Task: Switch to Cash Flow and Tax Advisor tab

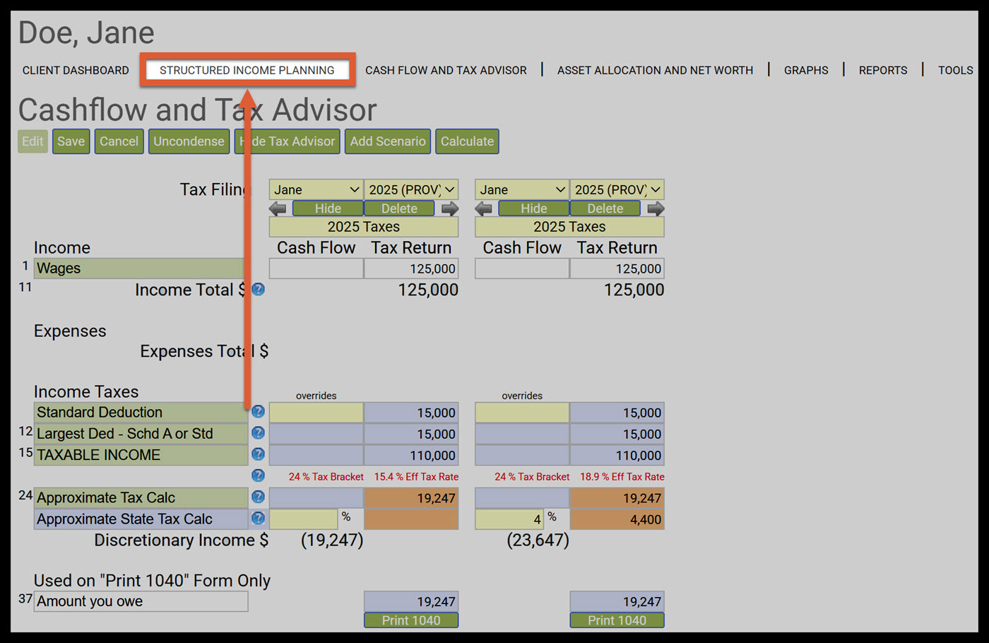Action: (x=446, y=70)
